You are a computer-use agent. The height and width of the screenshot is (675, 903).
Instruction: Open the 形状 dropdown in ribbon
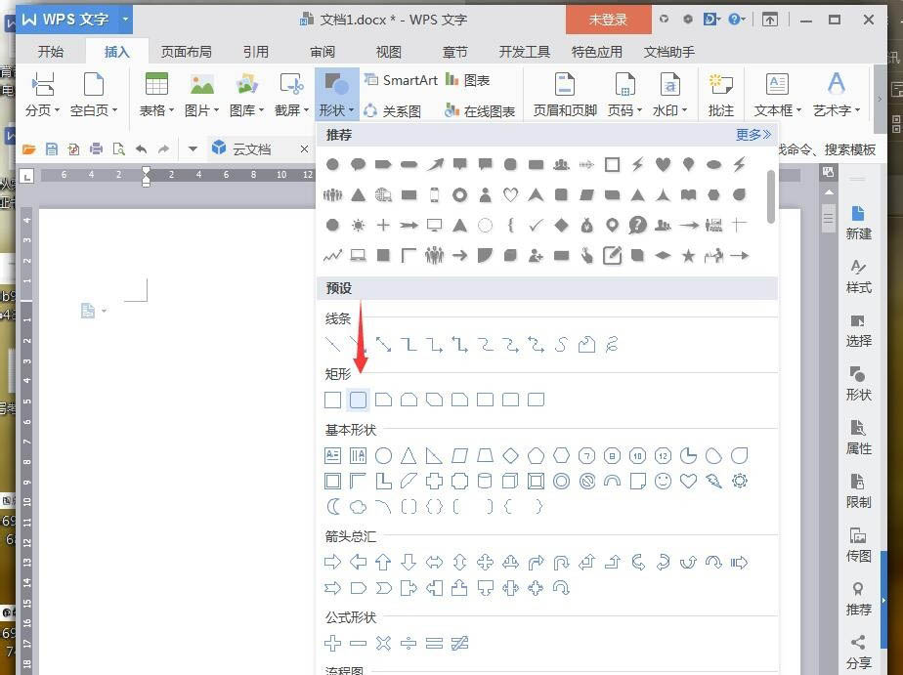tap(336, 95)
